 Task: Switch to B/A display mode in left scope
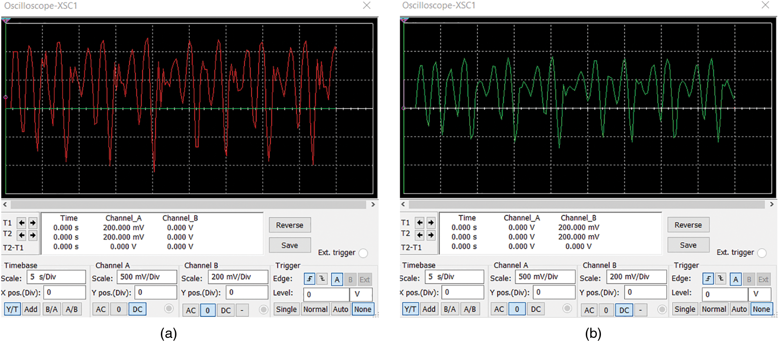coord(52,309)
